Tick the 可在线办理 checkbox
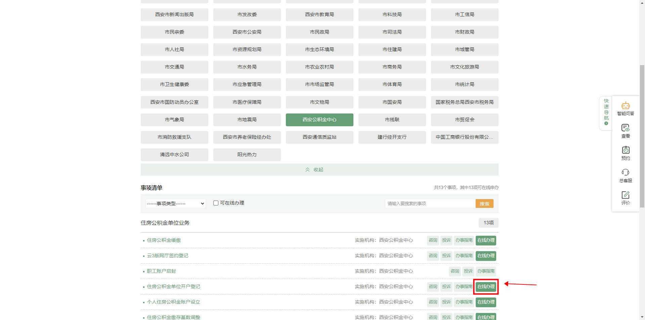Image resolution: width=645 pixels, height=320 pixels. click(x=216, y=203)
